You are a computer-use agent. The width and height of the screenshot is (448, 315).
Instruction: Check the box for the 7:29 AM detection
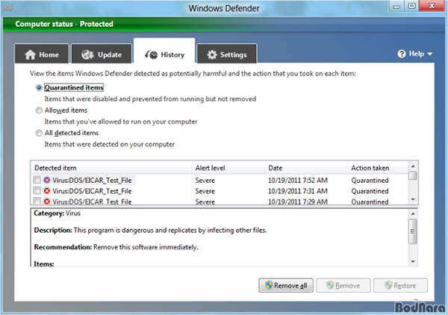(x=37, y=201)
